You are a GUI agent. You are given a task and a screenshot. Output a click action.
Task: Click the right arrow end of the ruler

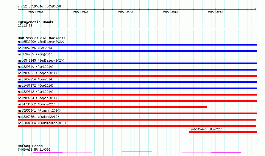pyautogui.click(x=256, y=10)
